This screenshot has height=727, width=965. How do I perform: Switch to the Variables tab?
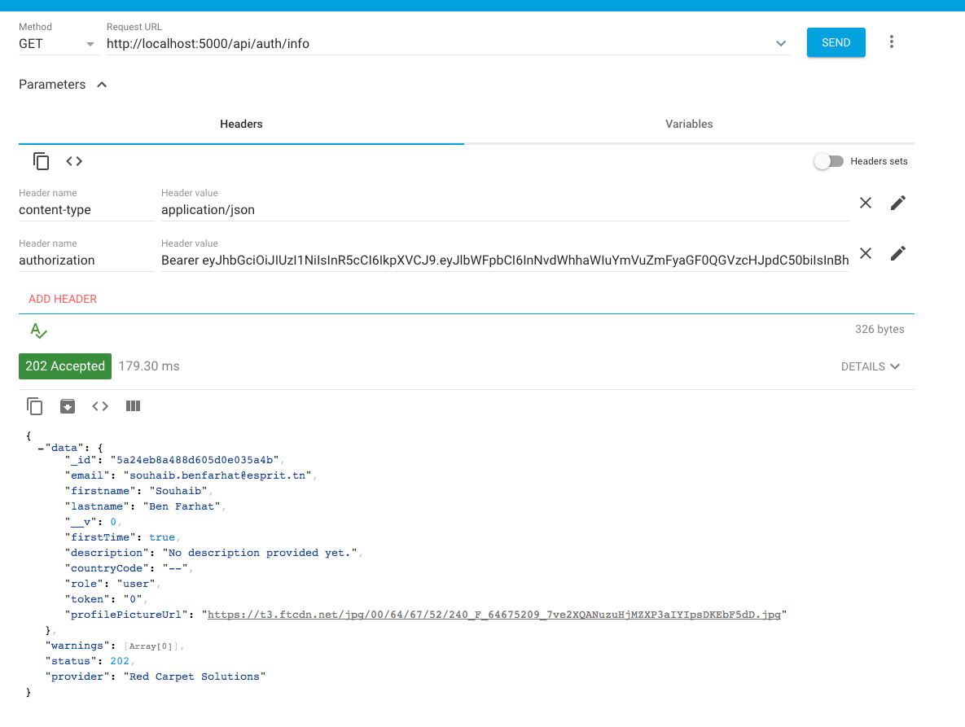[x=689, y=124]
